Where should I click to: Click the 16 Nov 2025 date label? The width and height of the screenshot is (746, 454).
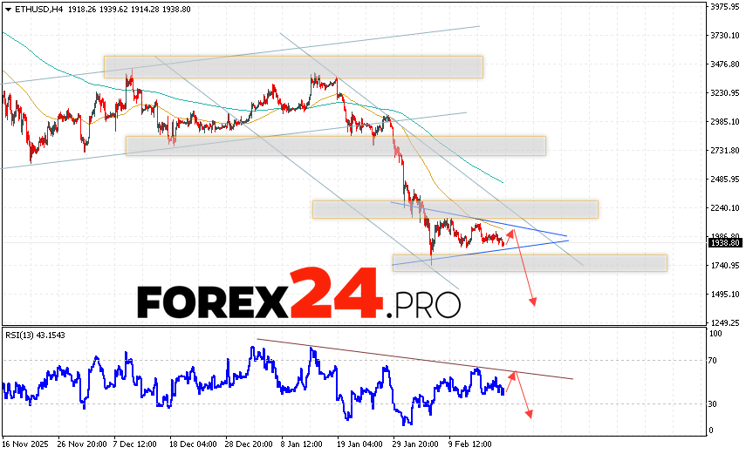(x=24, y=443)
